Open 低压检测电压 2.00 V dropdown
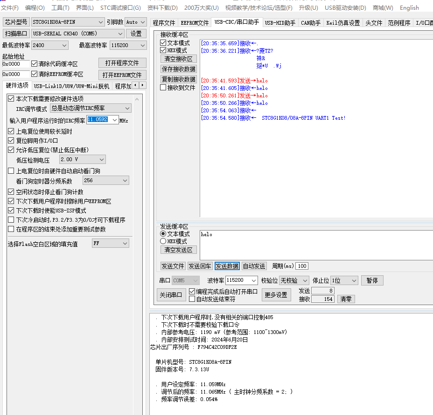 tap(83, 159)
